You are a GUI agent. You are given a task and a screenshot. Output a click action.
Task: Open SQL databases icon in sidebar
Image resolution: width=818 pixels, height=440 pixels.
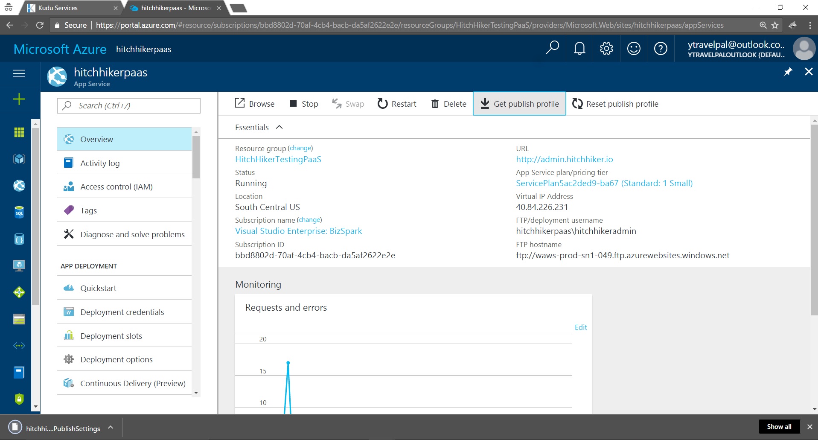(x=19, y=212)
